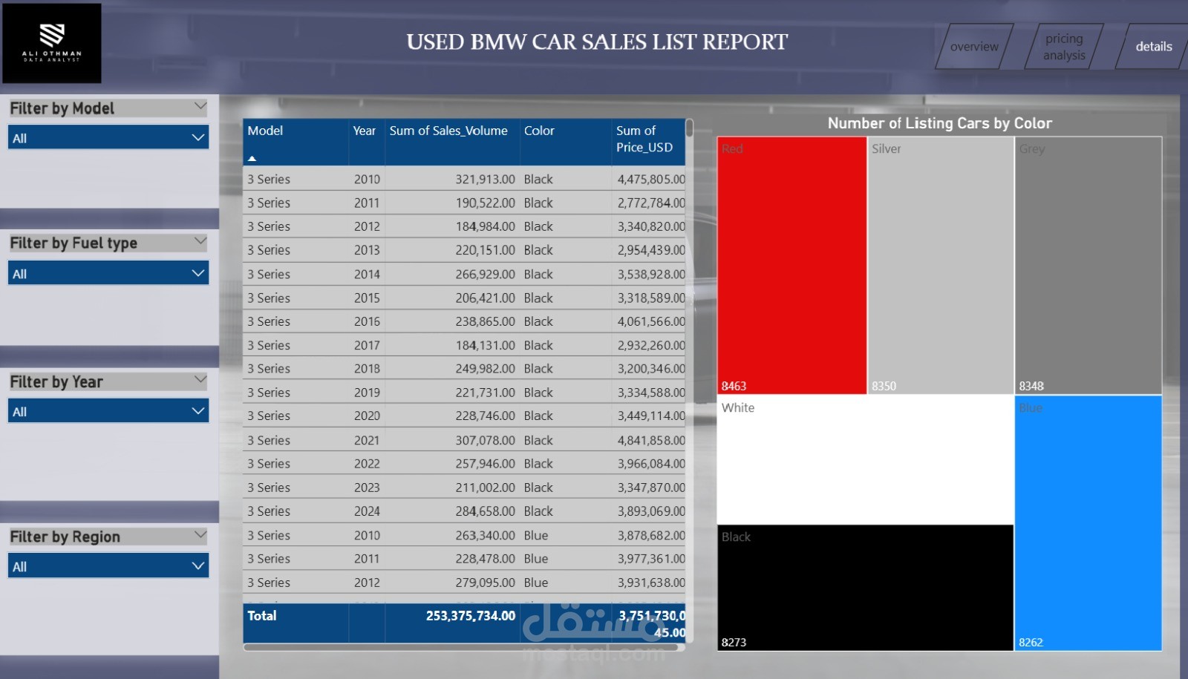Image resolution: width=1188 pixels, height=679 pixels.
Task: Collapse the Filter by Model slicer header chevron
Action: point(200,106)
